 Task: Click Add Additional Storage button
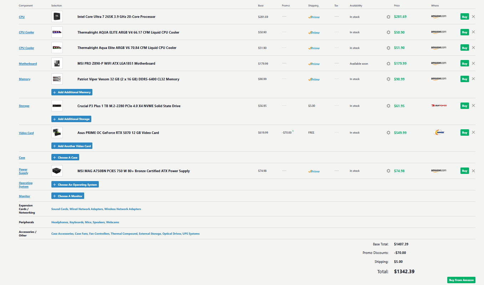click(71, 119)
